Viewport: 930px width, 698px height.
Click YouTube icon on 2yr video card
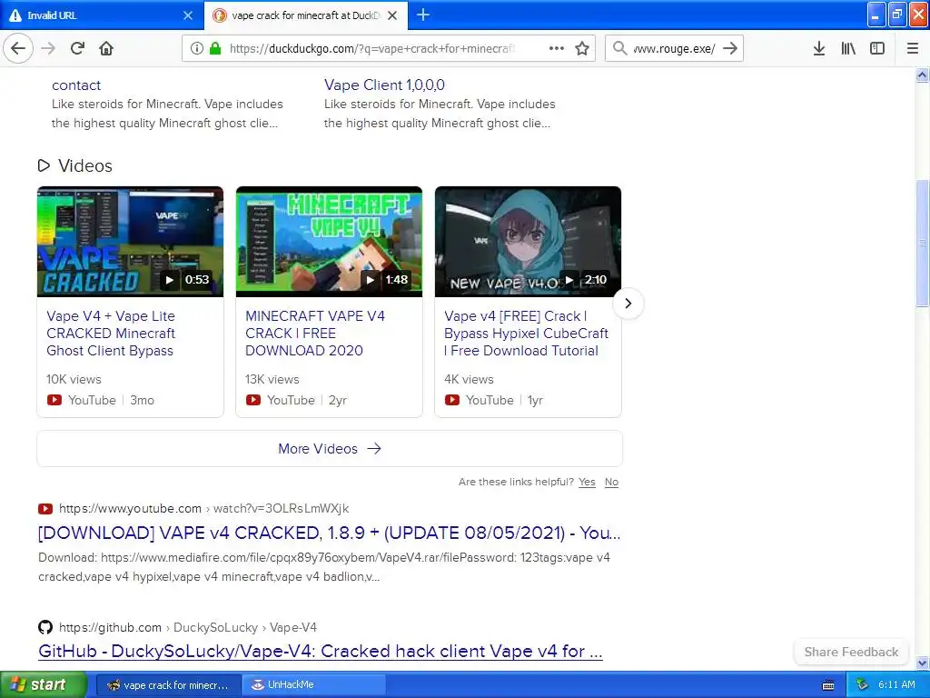(253, 400)
